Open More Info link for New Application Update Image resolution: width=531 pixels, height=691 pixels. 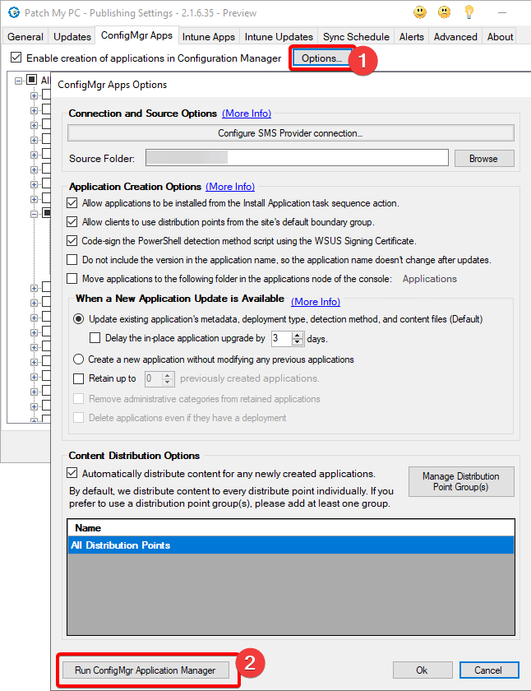tap(316, 302)
